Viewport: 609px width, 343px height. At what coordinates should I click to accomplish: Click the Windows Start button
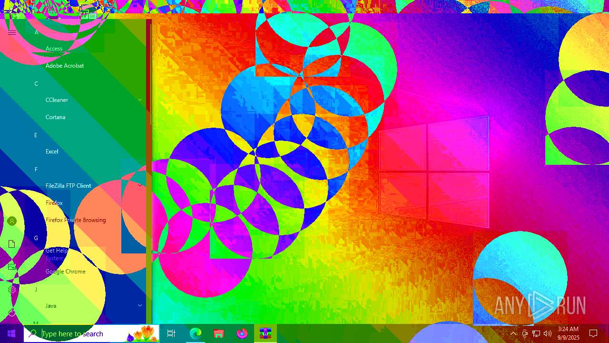[x=11, y=333]
